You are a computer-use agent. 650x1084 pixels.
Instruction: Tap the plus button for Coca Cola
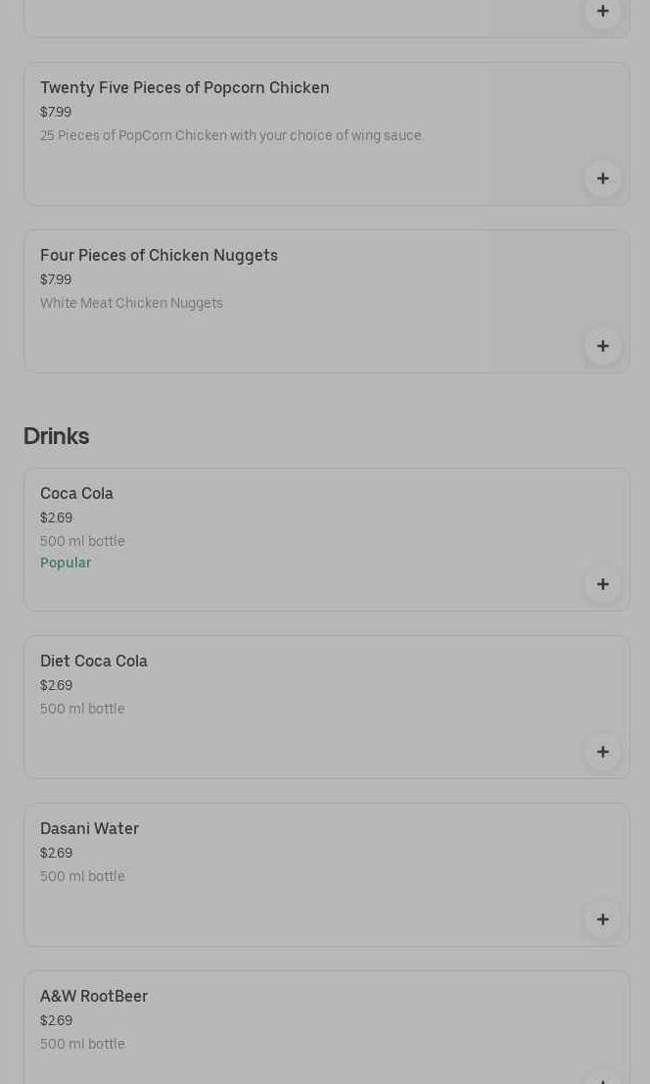pos(602,584)
